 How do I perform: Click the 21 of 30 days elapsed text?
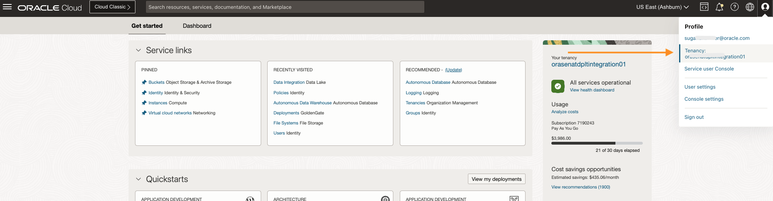617,150
